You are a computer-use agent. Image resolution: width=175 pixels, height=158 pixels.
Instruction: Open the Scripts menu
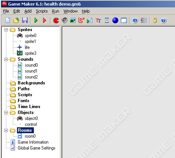click(x=42, y=11)
